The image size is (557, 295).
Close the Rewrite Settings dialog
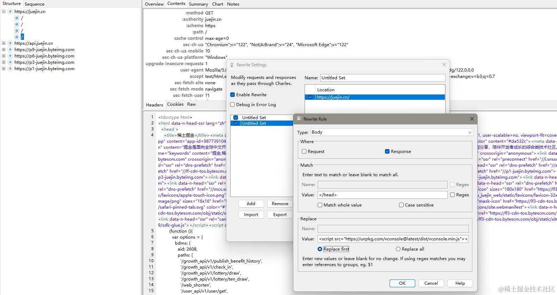click(x=444, y=64)
